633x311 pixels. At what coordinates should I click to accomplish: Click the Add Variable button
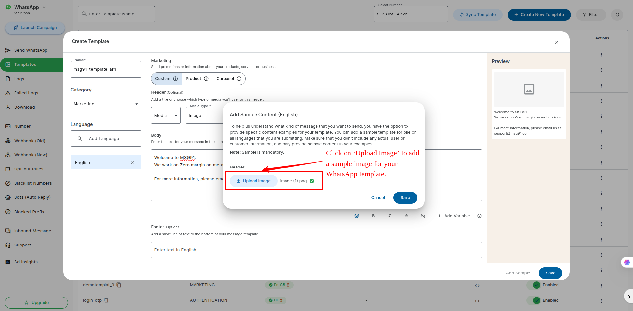(454, 216)
